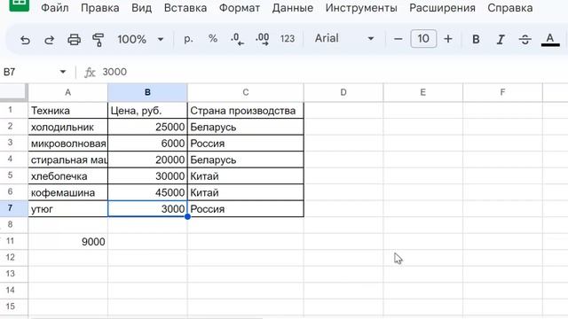Open the 100% zoom dropdown
Screen dimensions: 568x319
pos(140,39)
